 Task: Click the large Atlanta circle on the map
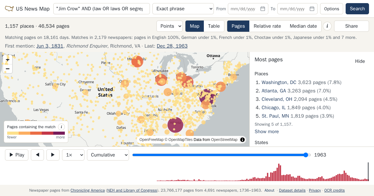pos(175,125)
